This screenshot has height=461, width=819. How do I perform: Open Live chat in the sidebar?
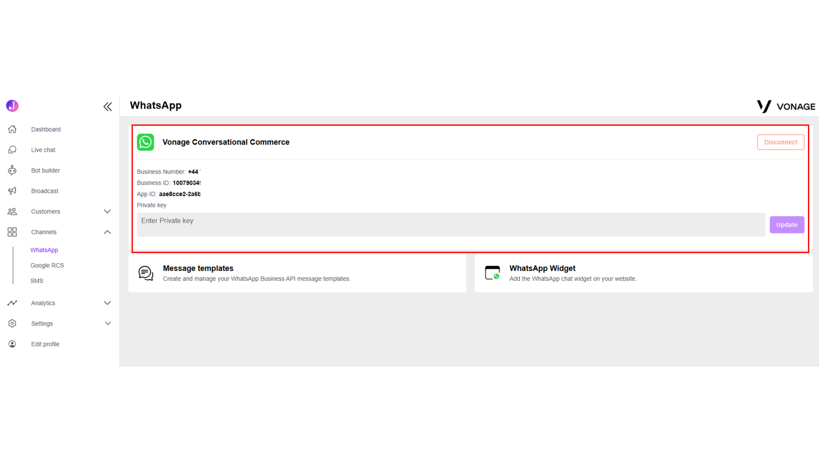click(x=43, y=150)
